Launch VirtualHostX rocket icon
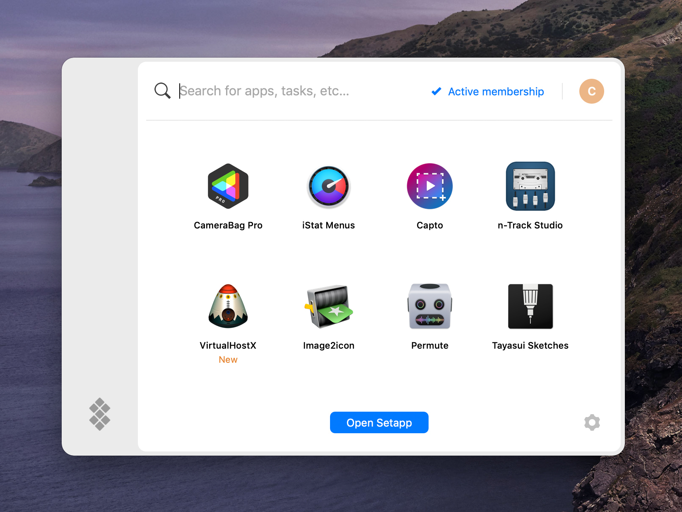The image size is (682, 512). (228, 306)
